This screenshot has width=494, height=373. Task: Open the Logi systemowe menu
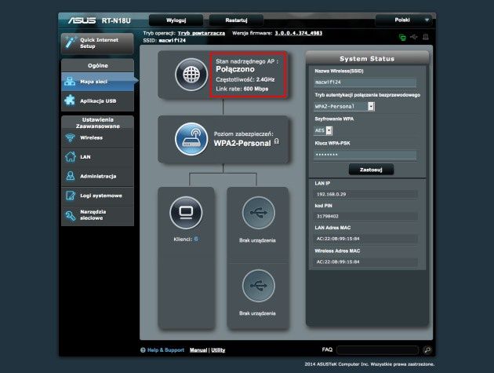[x=98, y=196]
